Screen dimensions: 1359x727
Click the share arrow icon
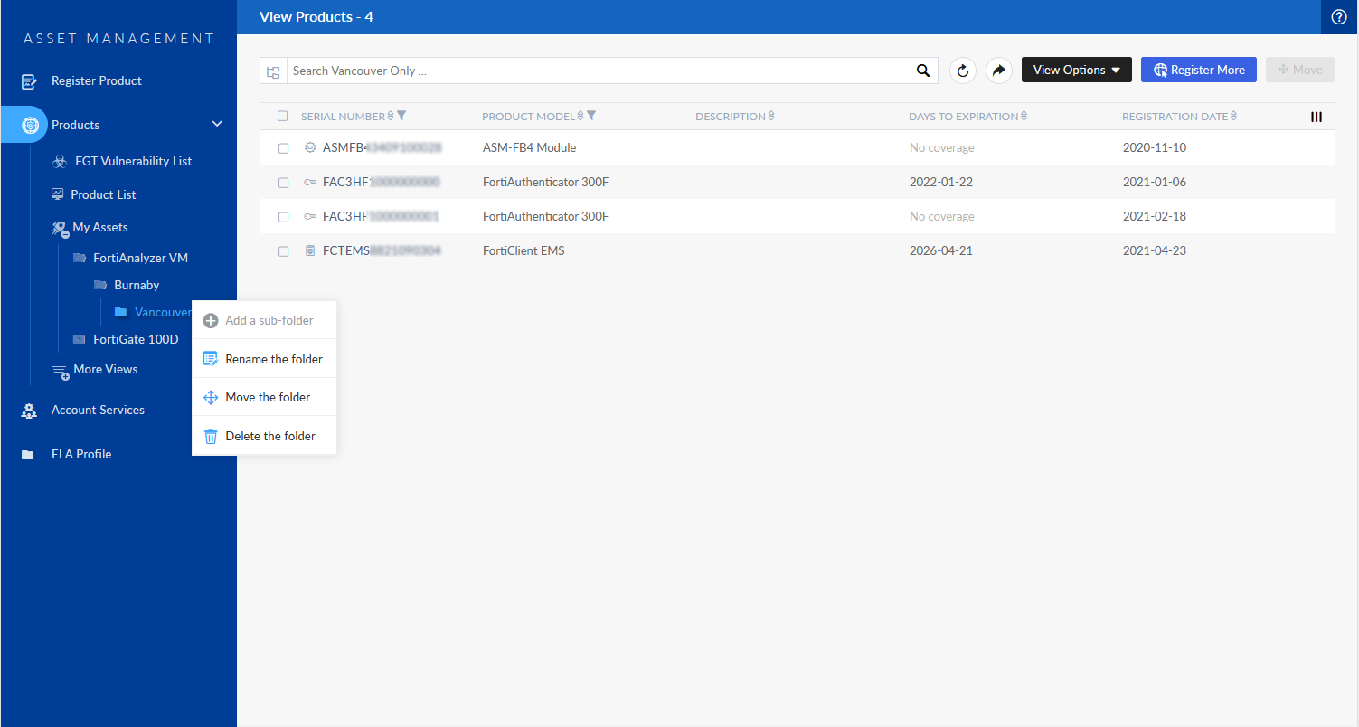[x=999, y=71]
